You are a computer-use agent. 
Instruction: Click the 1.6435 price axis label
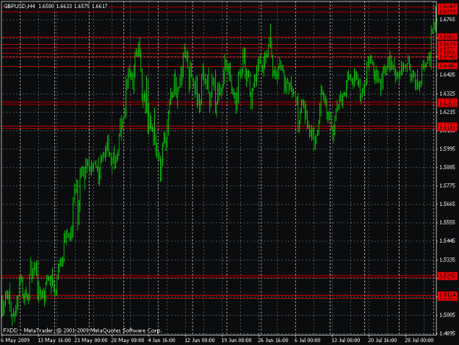pyautogui.click(x=447, y=75)
